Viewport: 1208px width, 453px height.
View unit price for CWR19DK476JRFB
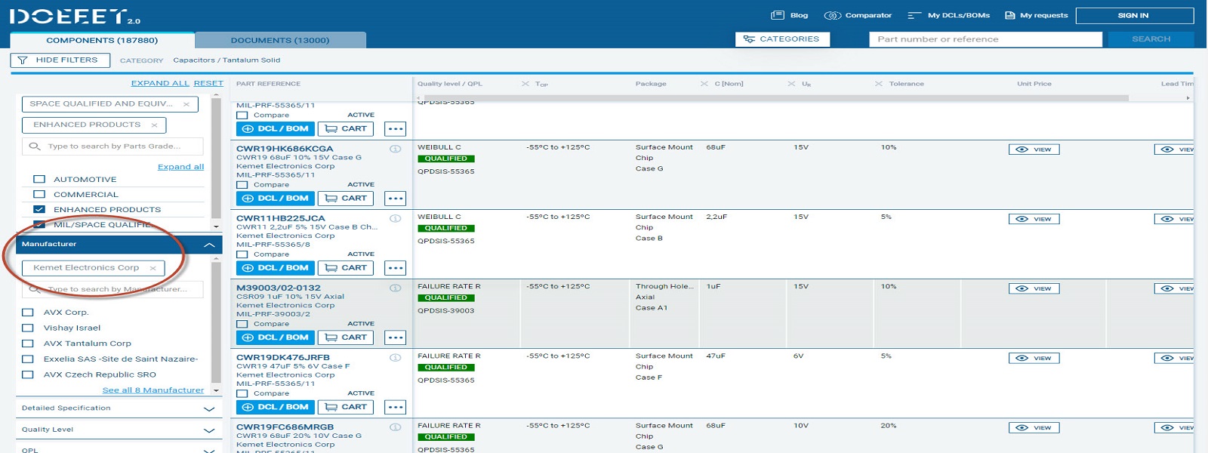1034,358
